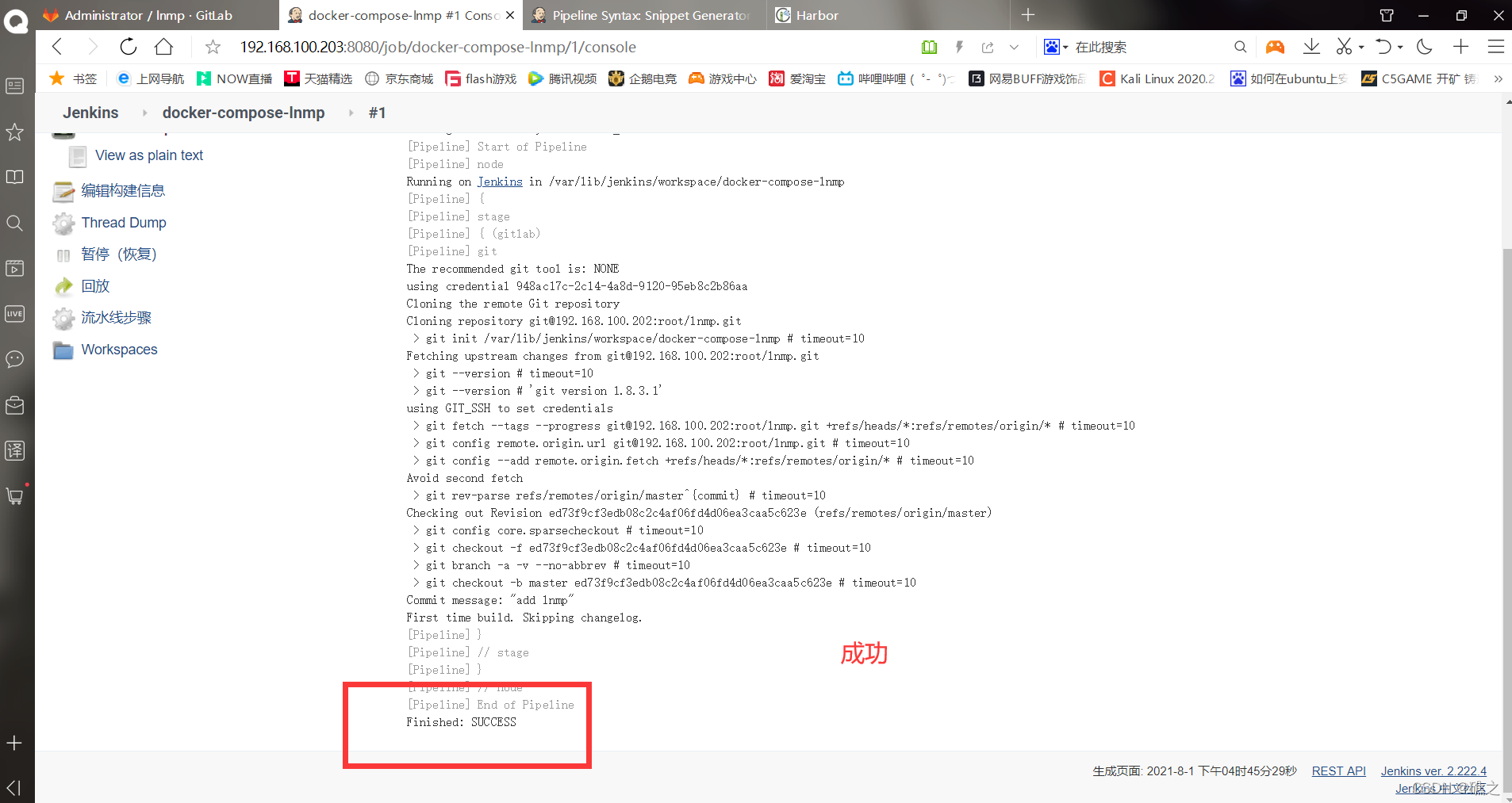
Task: Open the NOW直播 bookmark
Action: click(x=235, y=78)
